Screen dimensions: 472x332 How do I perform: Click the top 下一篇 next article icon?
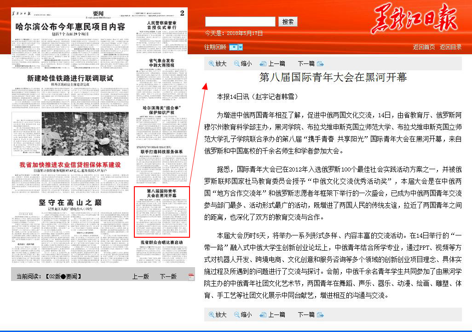click(320, 63)
